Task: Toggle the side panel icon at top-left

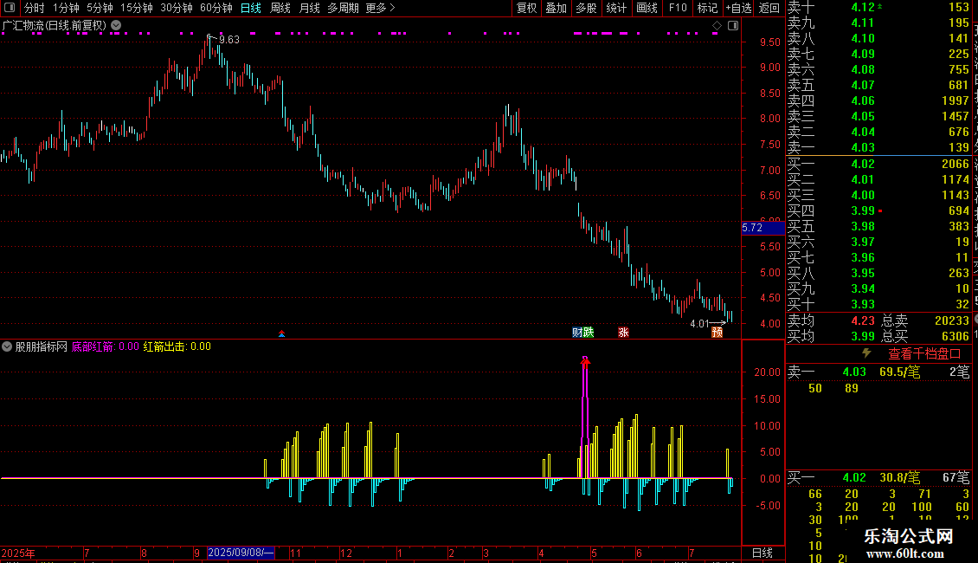Action: (10, 8)
